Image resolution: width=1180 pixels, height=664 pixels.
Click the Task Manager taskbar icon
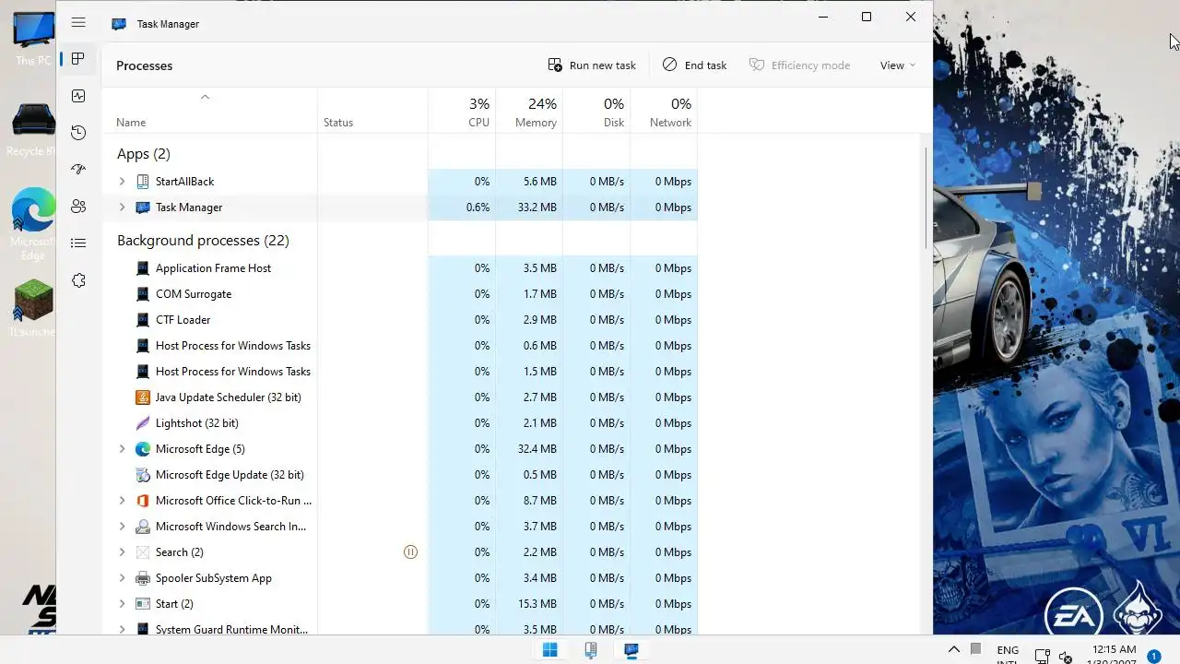tap(631, 650)
